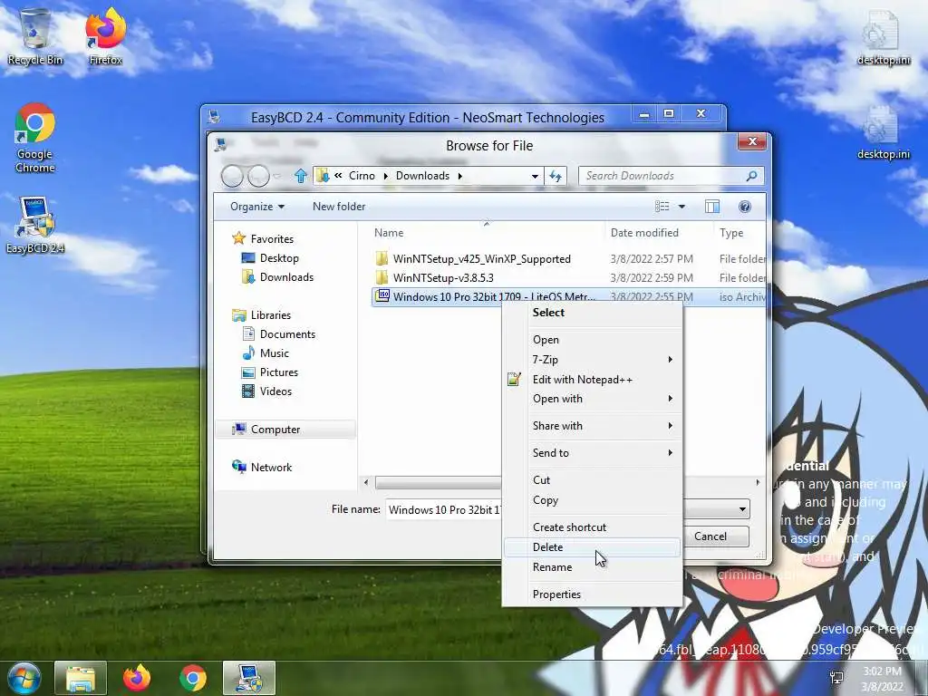Click the File name input field
This screenshot has width=928, height=696.
444,509
